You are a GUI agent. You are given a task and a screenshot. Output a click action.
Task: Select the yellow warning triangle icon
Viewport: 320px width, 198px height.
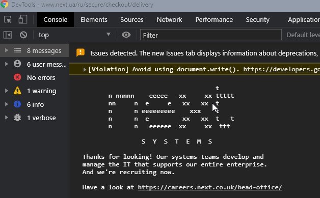[17, 91]
